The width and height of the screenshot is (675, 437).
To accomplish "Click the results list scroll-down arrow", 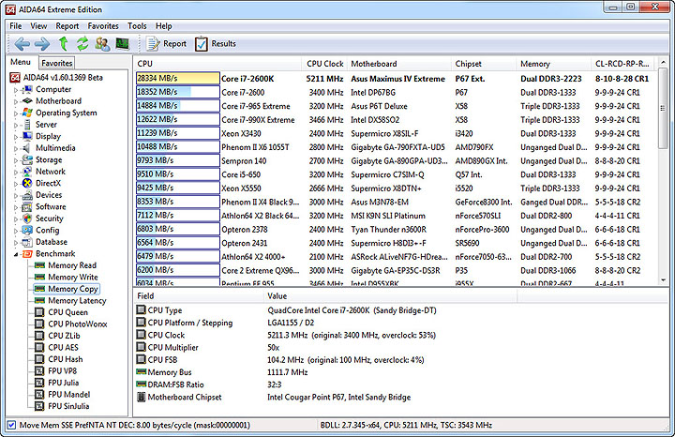I will pos(663,280).
